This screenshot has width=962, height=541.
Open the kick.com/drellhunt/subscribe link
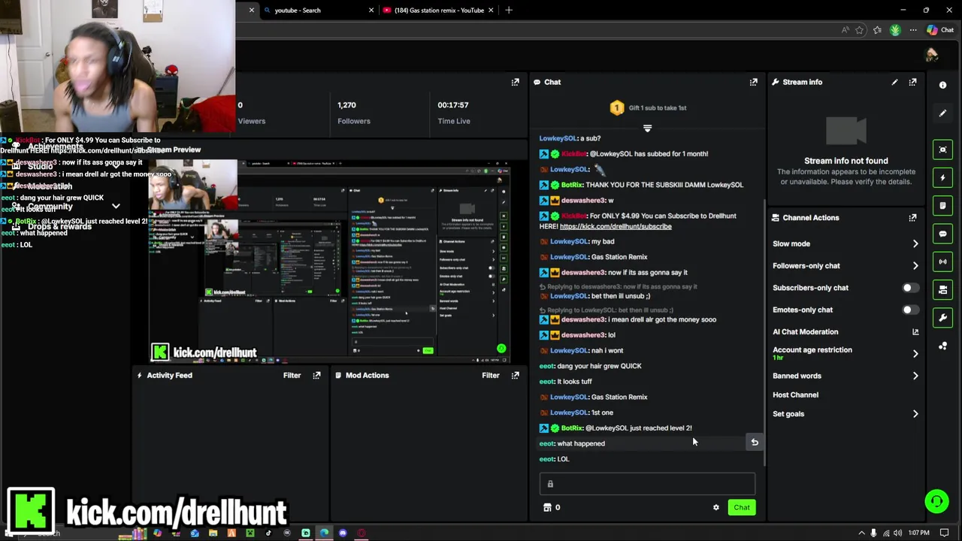pyautogui.click(x=616, y=226)
